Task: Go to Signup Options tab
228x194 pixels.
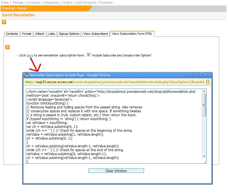Action: (69, 34)
